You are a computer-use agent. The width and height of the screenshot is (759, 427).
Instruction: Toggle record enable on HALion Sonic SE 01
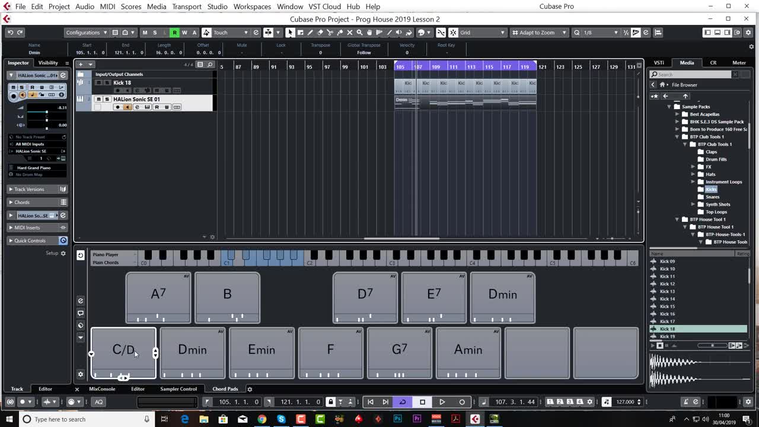117,107
